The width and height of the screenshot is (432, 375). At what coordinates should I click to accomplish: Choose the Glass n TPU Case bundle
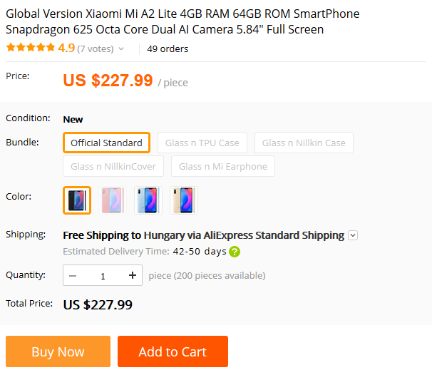tap(202, 143)
